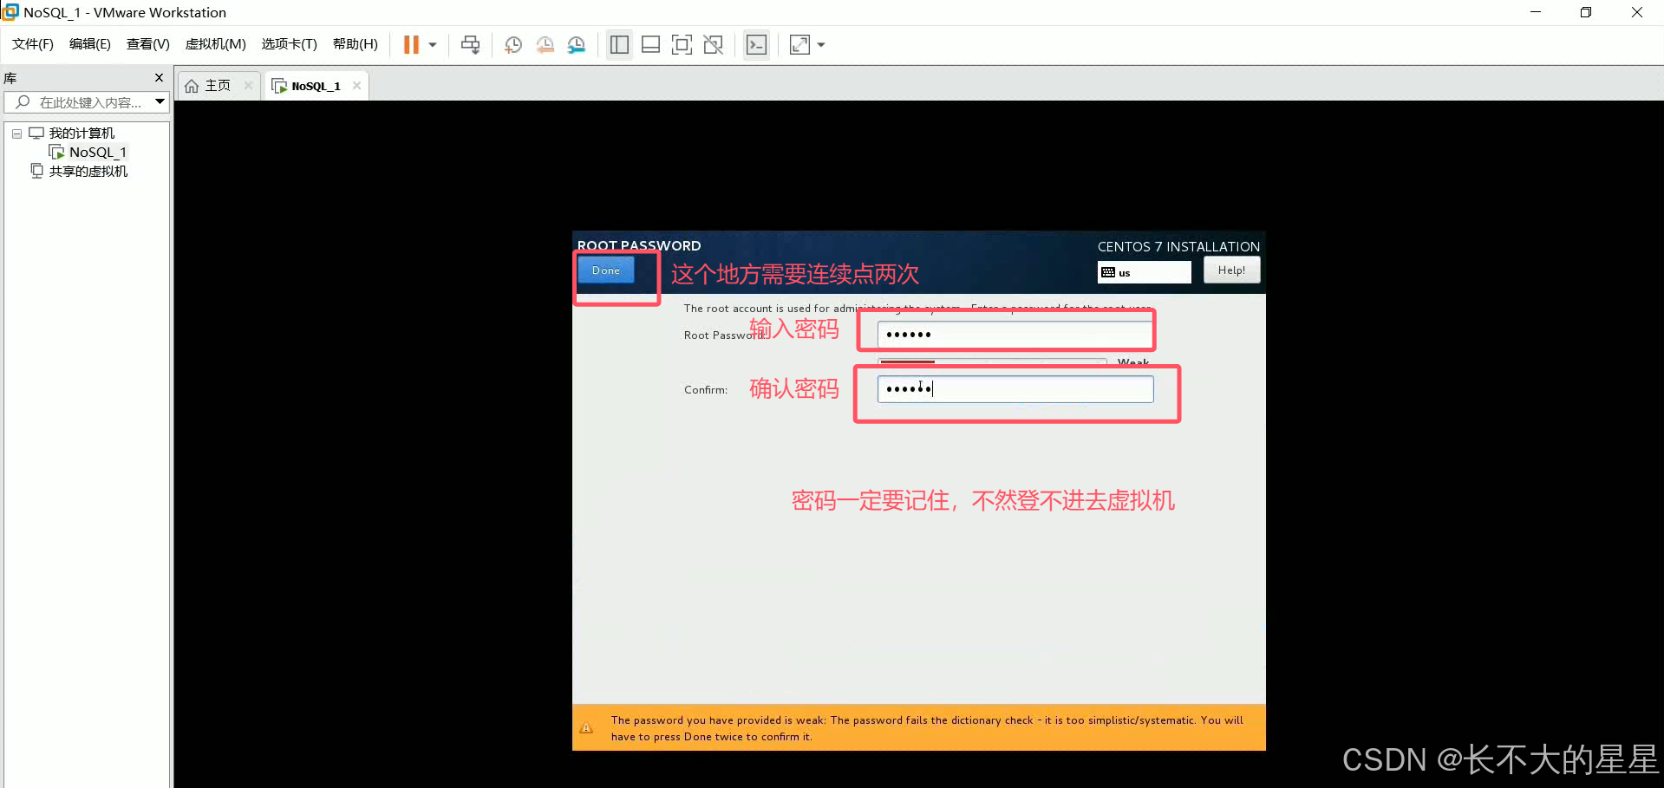Open the stretch display dropdown arrow
1664x788 pixels.
821,45
